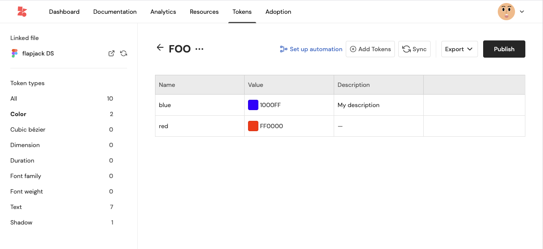Viewport: 543px width, 249px height.
Task: Click the zeroheight logo icon
Action: pos(22,12)
